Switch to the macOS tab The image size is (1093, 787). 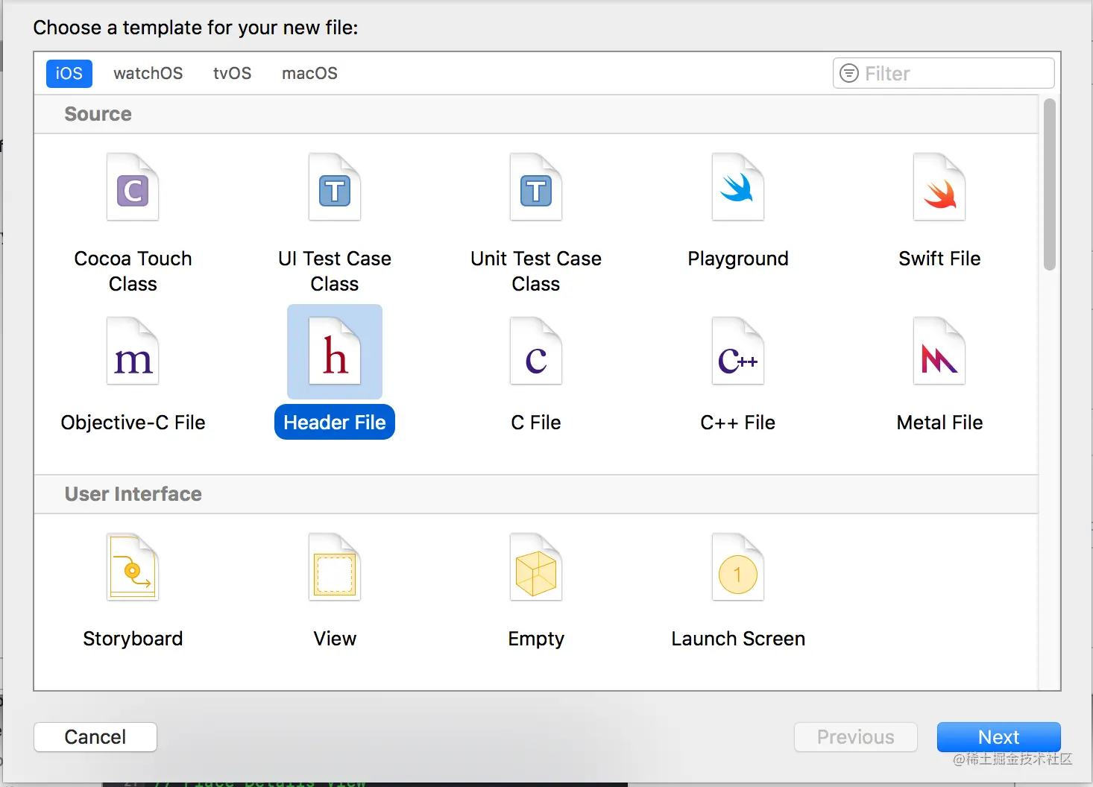click(309, 73)
